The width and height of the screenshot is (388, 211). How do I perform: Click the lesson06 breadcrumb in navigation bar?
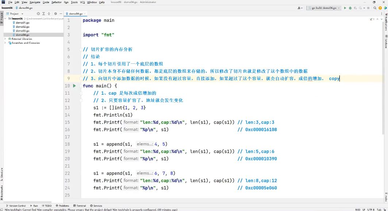(7, 8)
